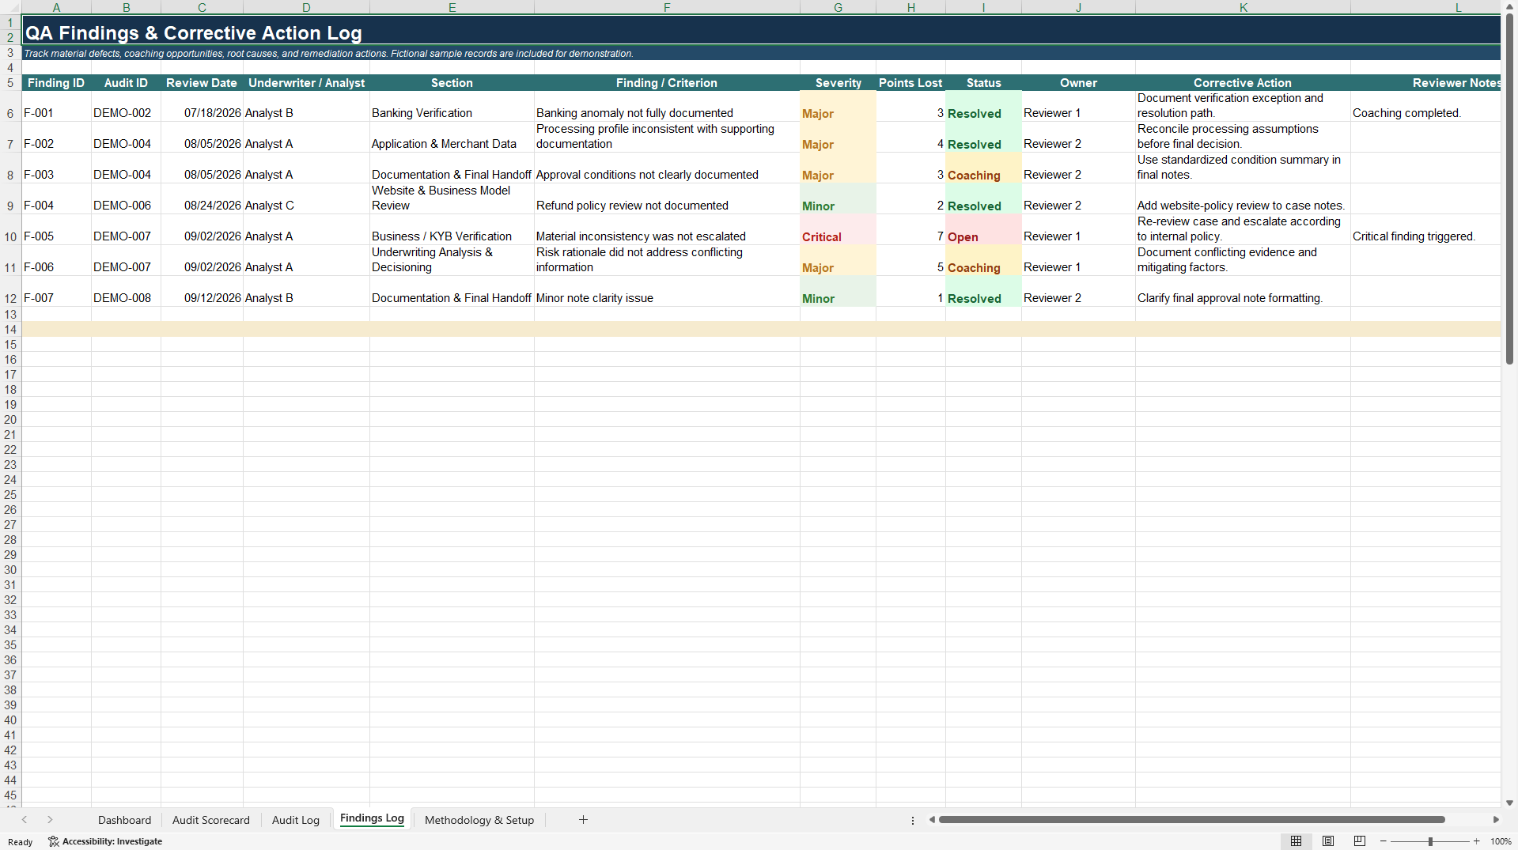Select 'Clarify final approval note formatting.' cell
This screenshot has width=1518, height=850.
(x=1243, y=291)
